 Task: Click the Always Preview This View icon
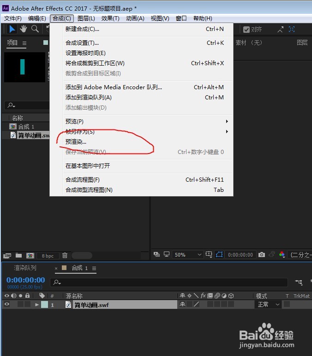[x=156, y=254]
